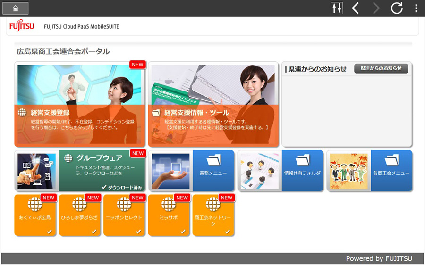Open the 経営支援登録 tile
Image resolution: width=425 pixels, height=265 pixels.
79,105
